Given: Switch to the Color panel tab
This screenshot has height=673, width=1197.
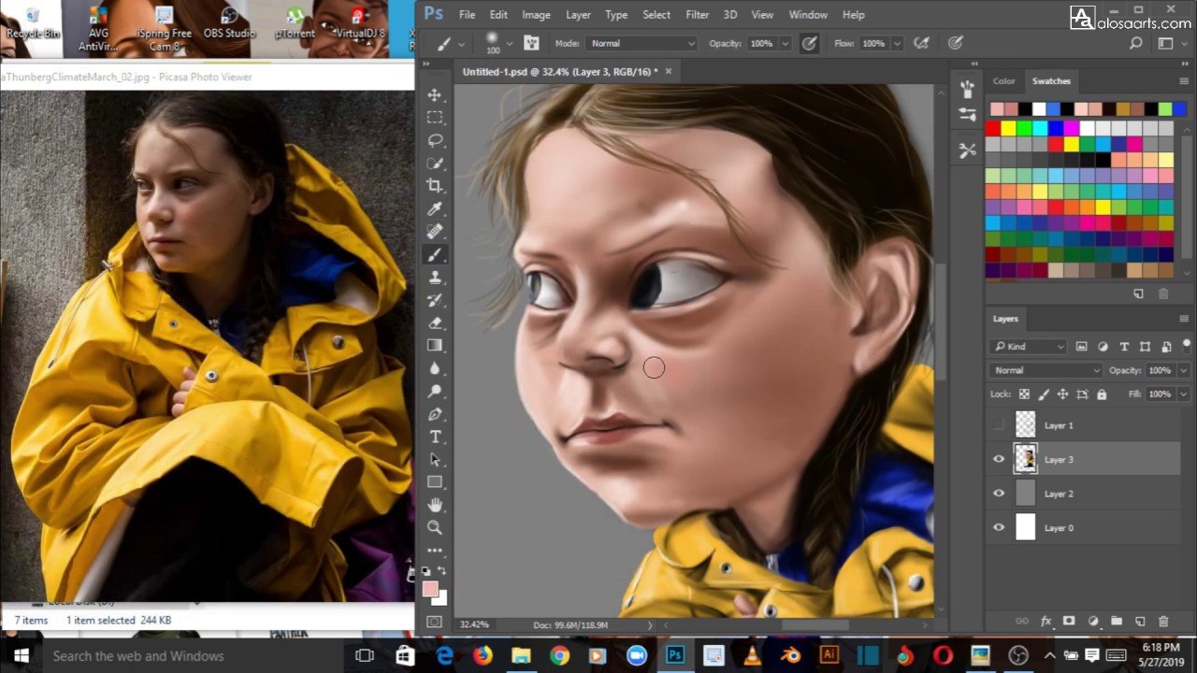Looking at the screenshot, I should pos(1003,81).
